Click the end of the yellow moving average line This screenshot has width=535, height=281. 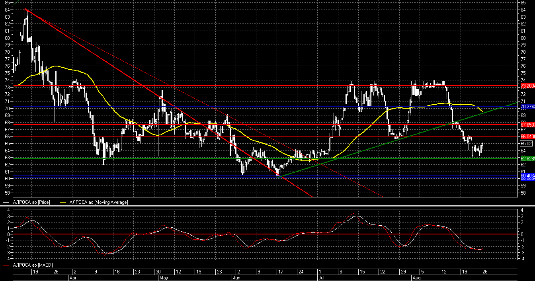[482, 112]
